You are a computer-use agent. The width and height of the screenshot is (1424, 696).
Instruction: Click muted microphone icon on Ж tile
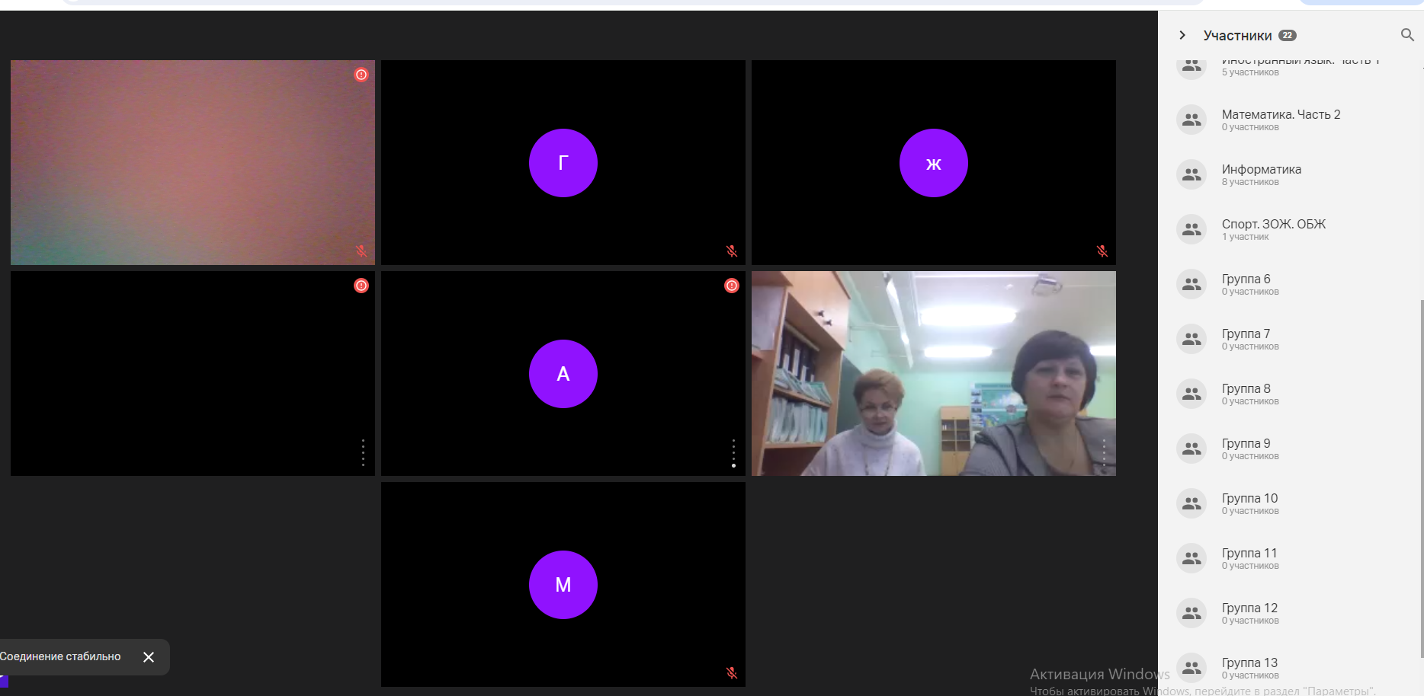tap(1102, 251)
